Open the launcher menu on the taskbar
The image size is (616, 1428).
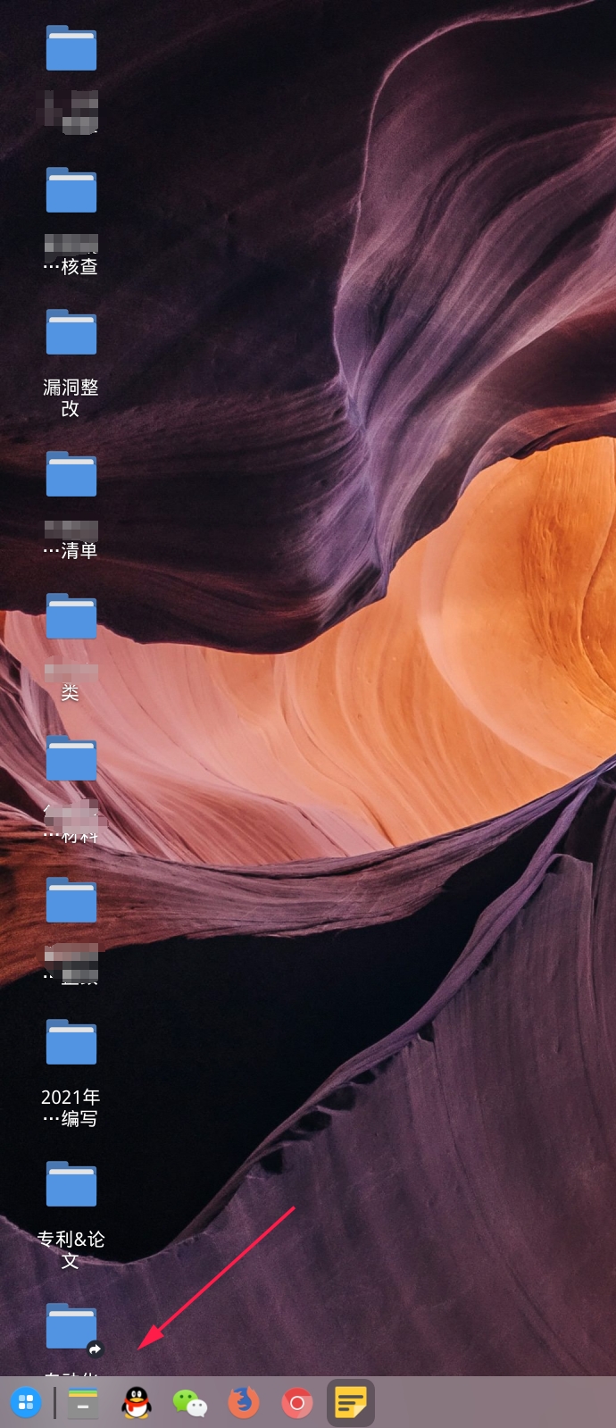click(x=26, y=1403)
